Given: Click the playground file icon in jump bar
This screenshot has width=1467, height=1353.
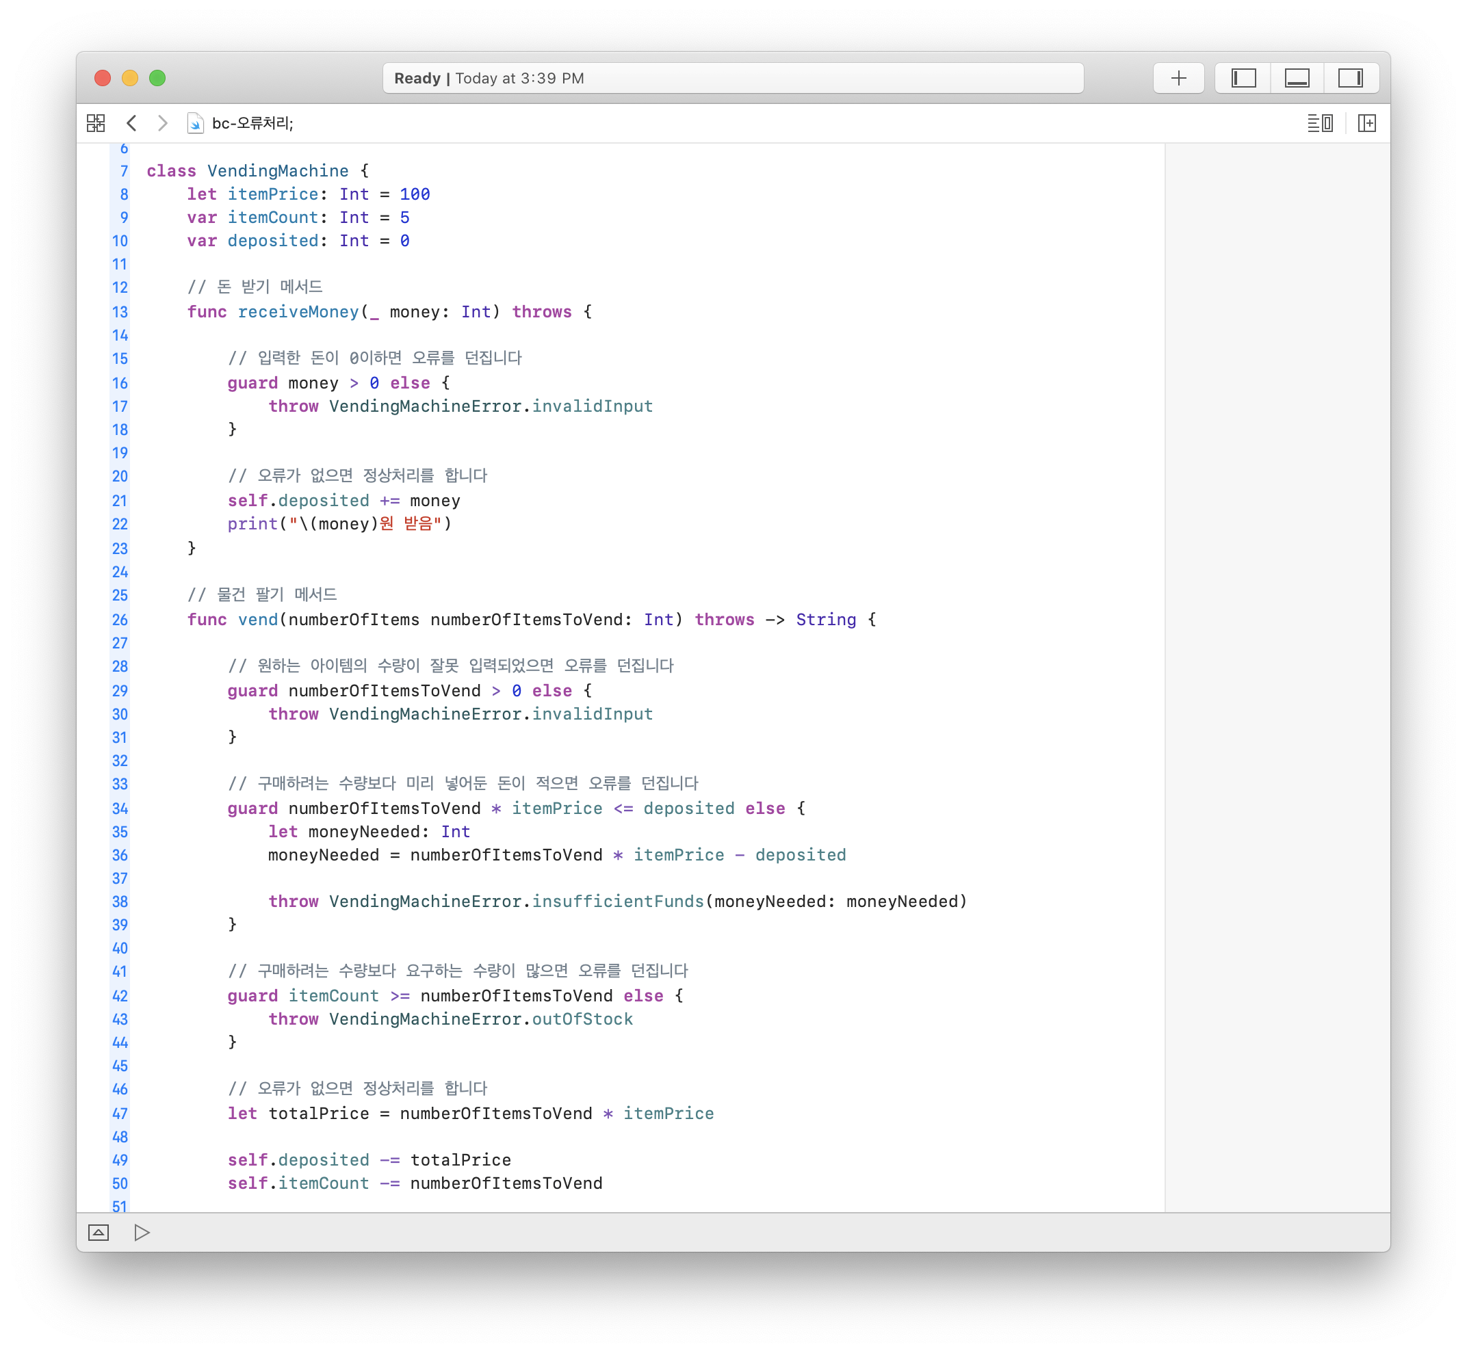Looking at the screenshot, I should click(195, 123).
